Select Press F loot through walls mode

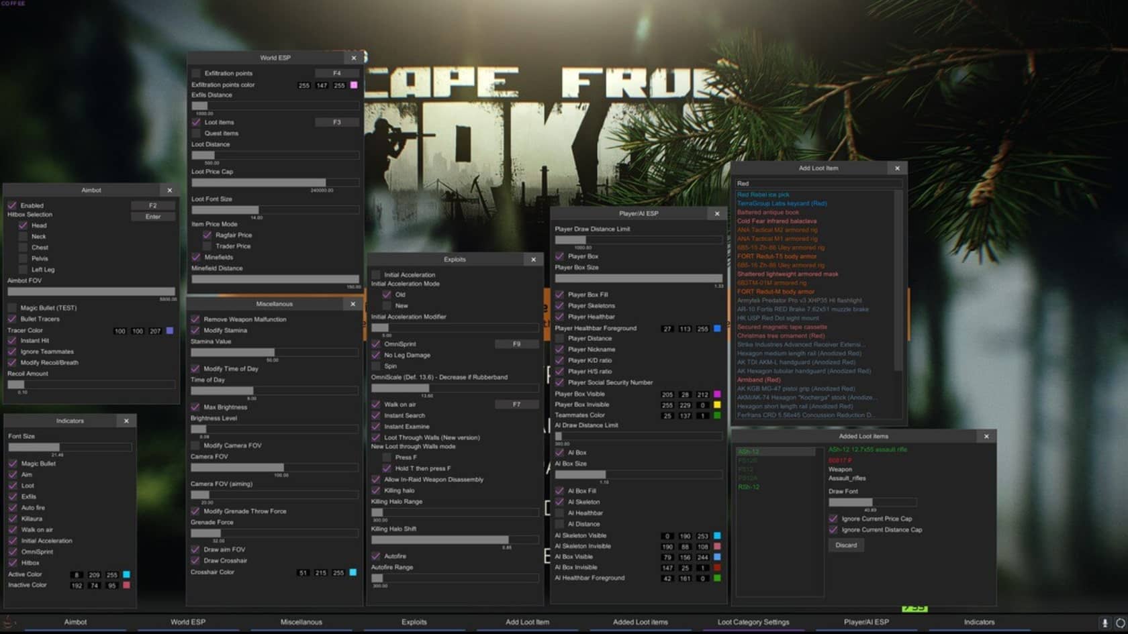tap(387, 458)
